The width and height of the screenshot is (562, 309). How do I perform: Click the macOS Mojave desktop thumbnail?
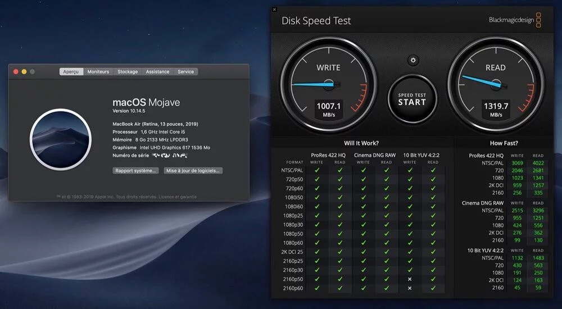[61, 139]
